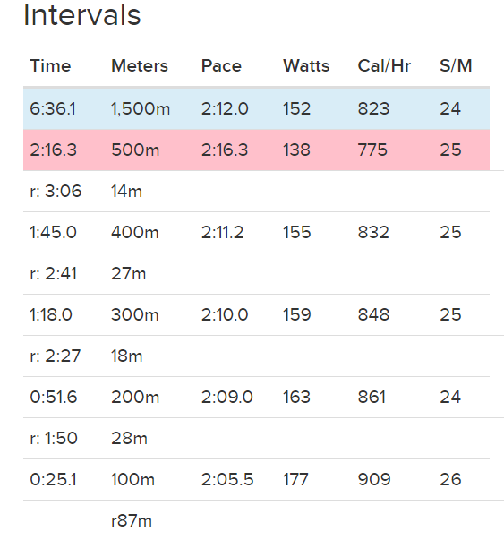This screenshot has width=504, height=557.
Task: Click the Cal/Hr column header
Action: click(x=384, y=66)
